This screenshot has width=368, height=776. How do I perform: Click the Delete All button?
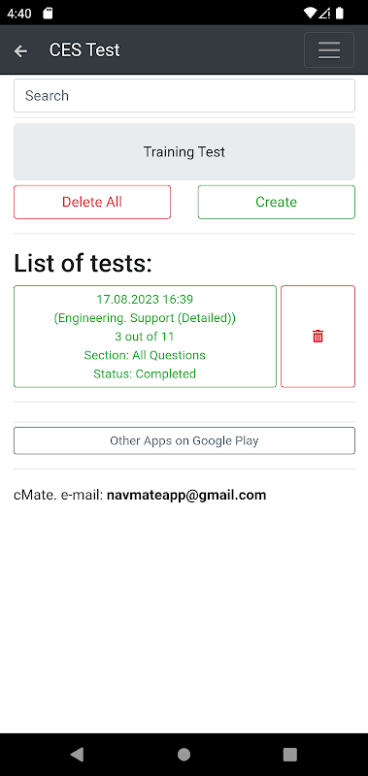point(92,202)
